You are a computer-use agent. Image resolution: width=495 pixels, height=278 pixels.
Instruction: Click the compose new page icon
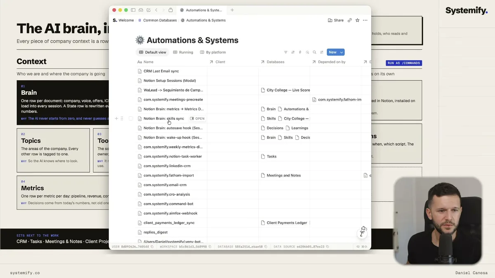[x=148, y=10]
